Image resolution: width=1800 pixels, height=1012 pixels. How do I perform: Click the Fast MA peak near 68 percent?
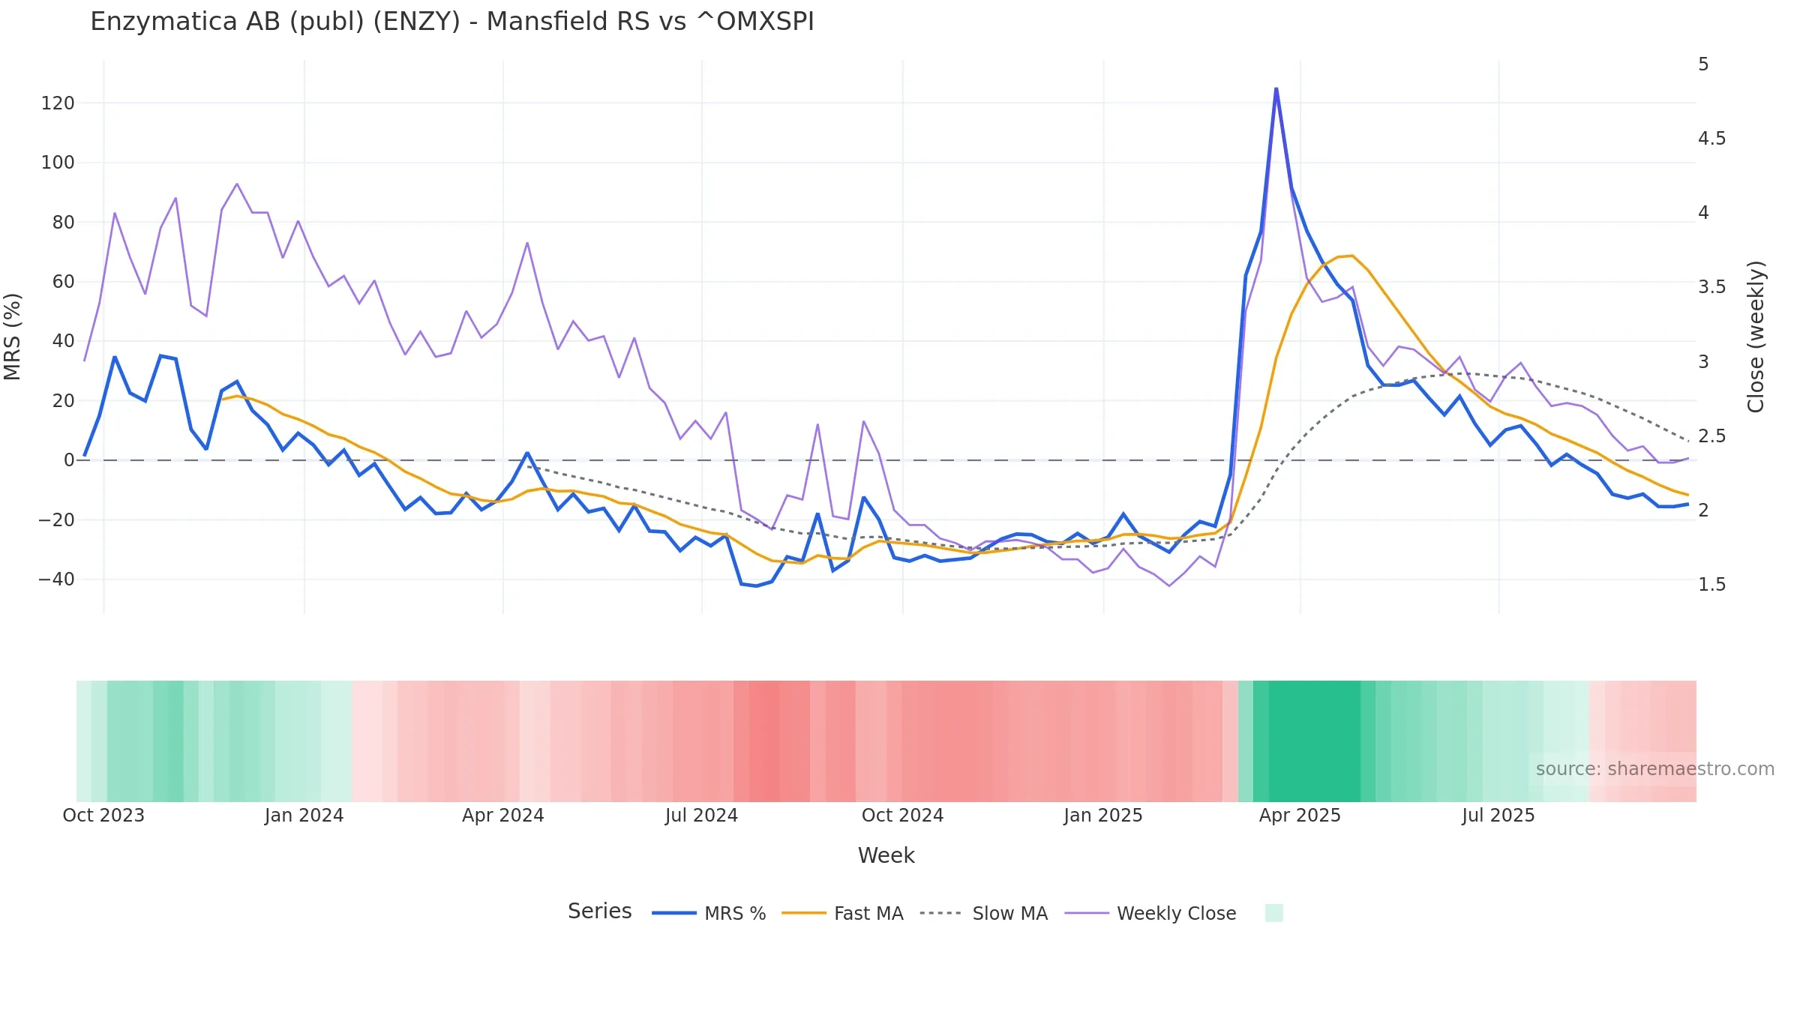click(1351, 256)
